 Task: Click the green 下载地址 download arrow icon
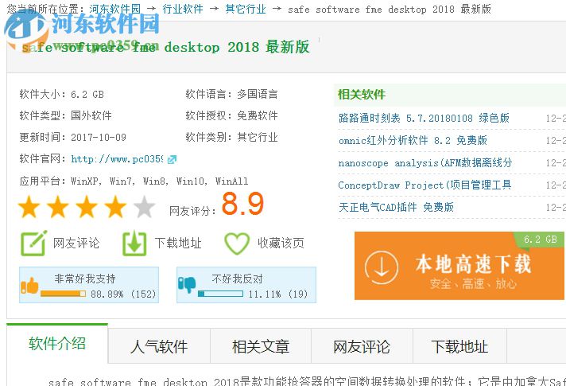[x=134, y=243]
